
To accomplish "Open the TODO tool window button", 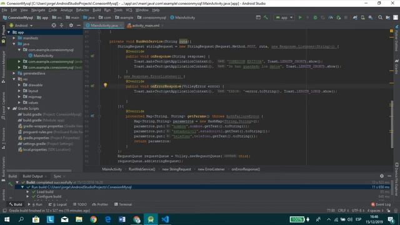I will [80, 204].
